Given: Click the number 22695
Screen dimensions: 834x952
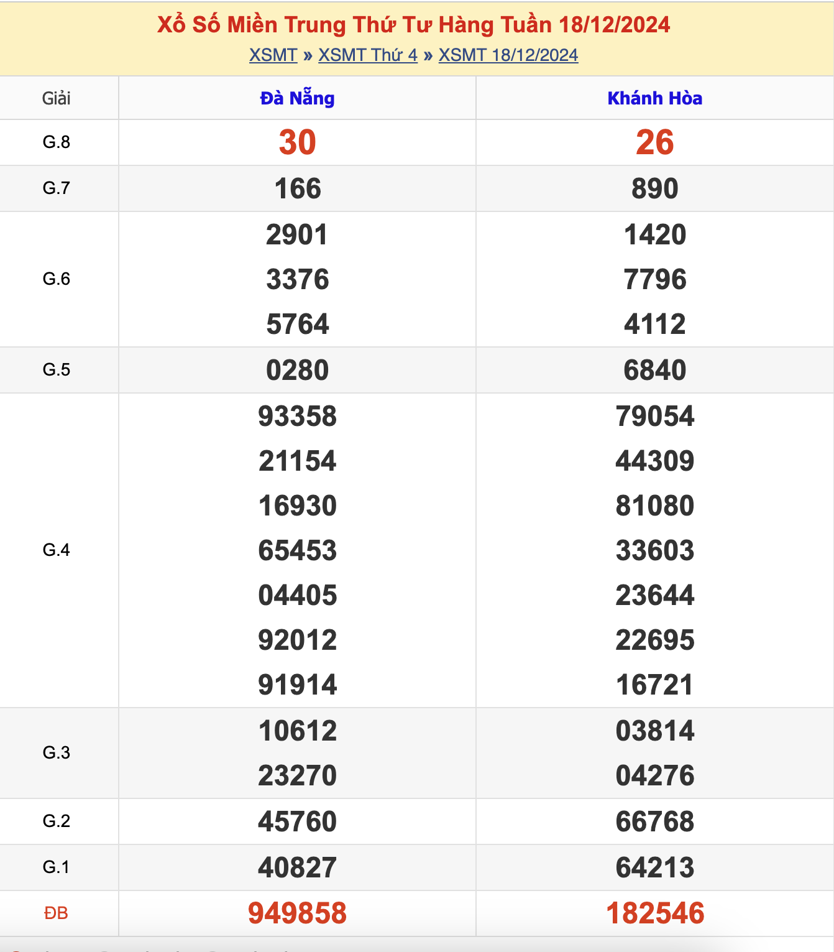Looking at the screenshot, I should click(655, 640).
